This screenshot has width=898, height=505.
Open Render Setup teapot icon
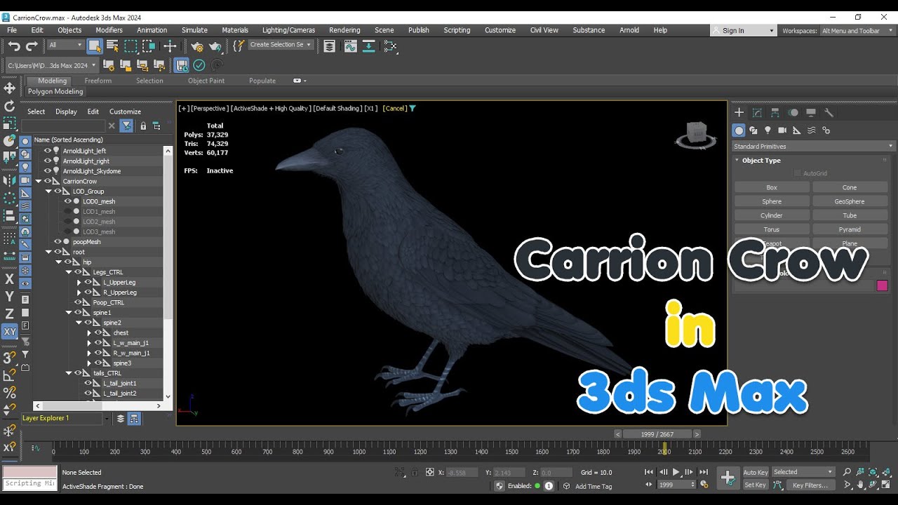[x=197, y=47]
